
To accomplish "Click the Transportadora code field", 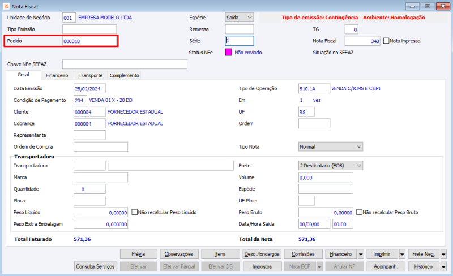I will click(89, 166).
